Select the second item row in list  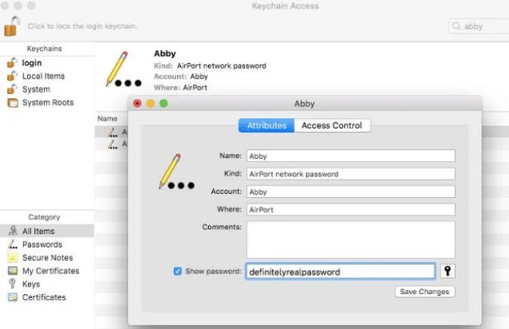(x=111, y=144)
